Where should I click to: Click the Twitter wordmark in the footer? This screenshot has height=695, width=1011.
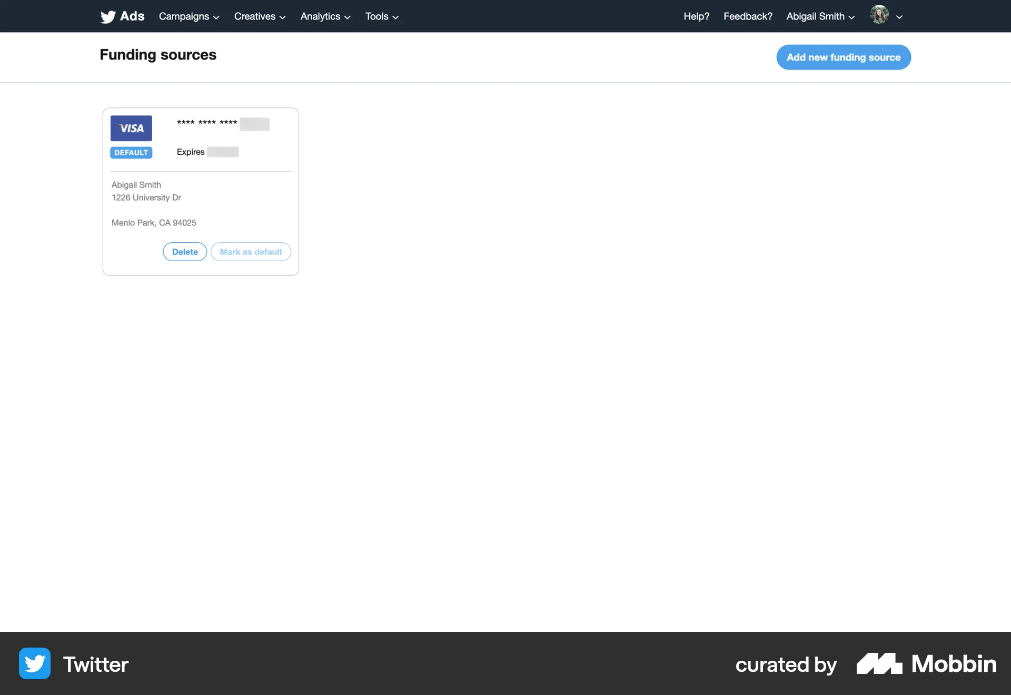point(95,664)
